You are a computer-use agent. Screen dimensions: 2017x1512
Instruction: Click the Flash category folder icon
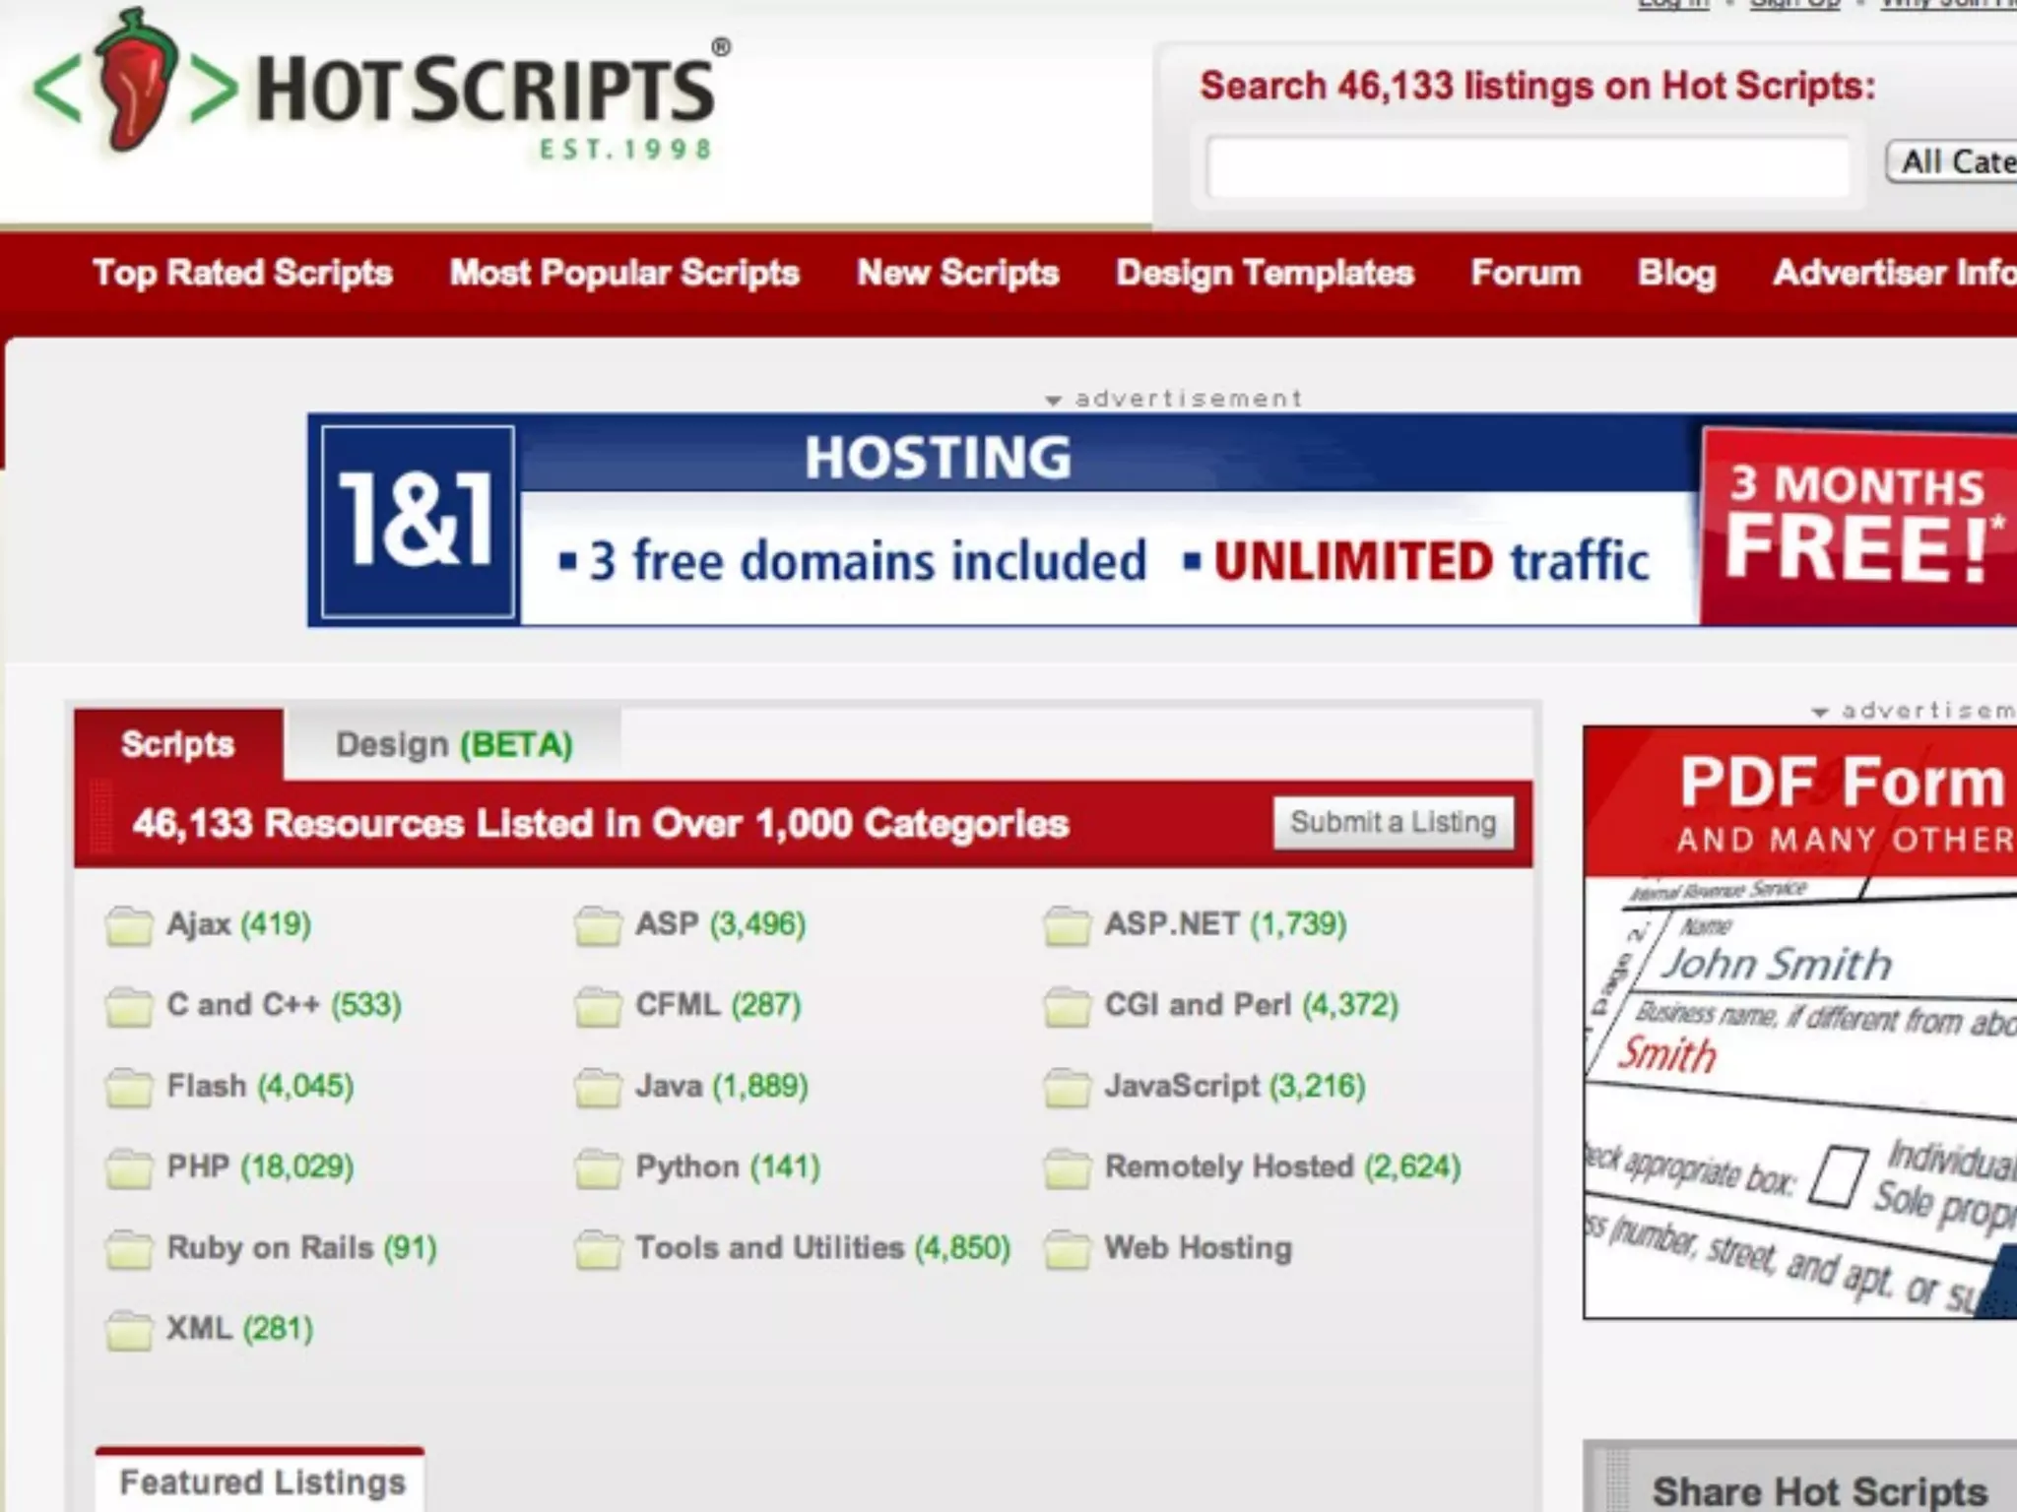[129, 1088]
